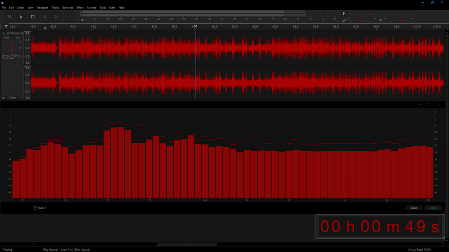Click Select button on track panel
The height and width of the screenshot is (252, 449).
pyautogui.click(x=13, y=98)
